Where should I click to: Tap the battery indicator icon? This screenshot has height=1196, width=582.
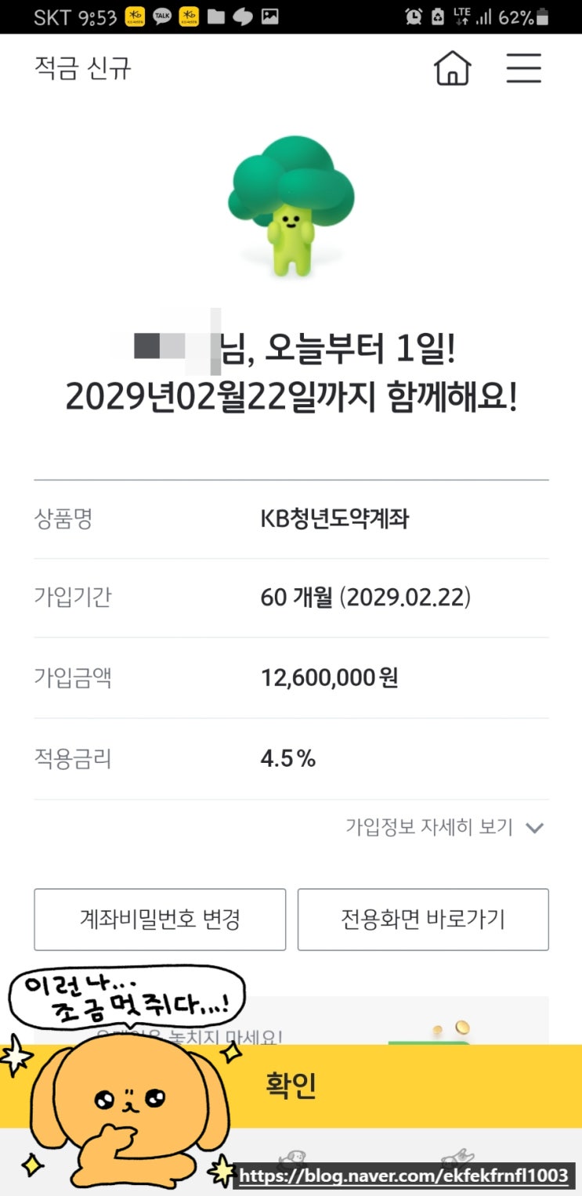[544, 16]
